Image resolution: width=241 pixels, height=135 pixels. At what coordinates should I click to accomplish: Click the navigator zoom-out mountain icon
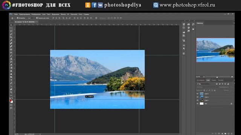(204, 76)
